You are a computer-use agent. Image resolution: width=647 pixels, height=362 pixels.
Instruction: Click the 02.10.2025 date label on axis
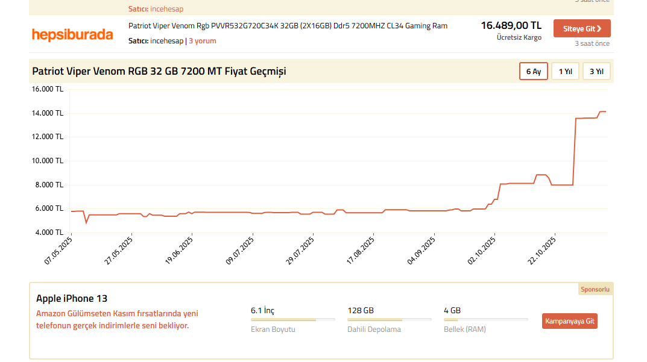tap(481, 252)
